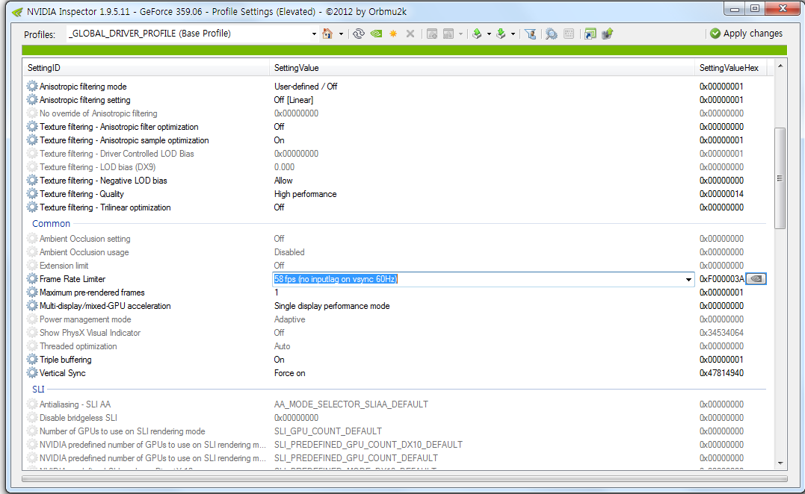This screenshot has height=494, width=805.
Task: Select the Power management mode row
Action: coord(395,319)
